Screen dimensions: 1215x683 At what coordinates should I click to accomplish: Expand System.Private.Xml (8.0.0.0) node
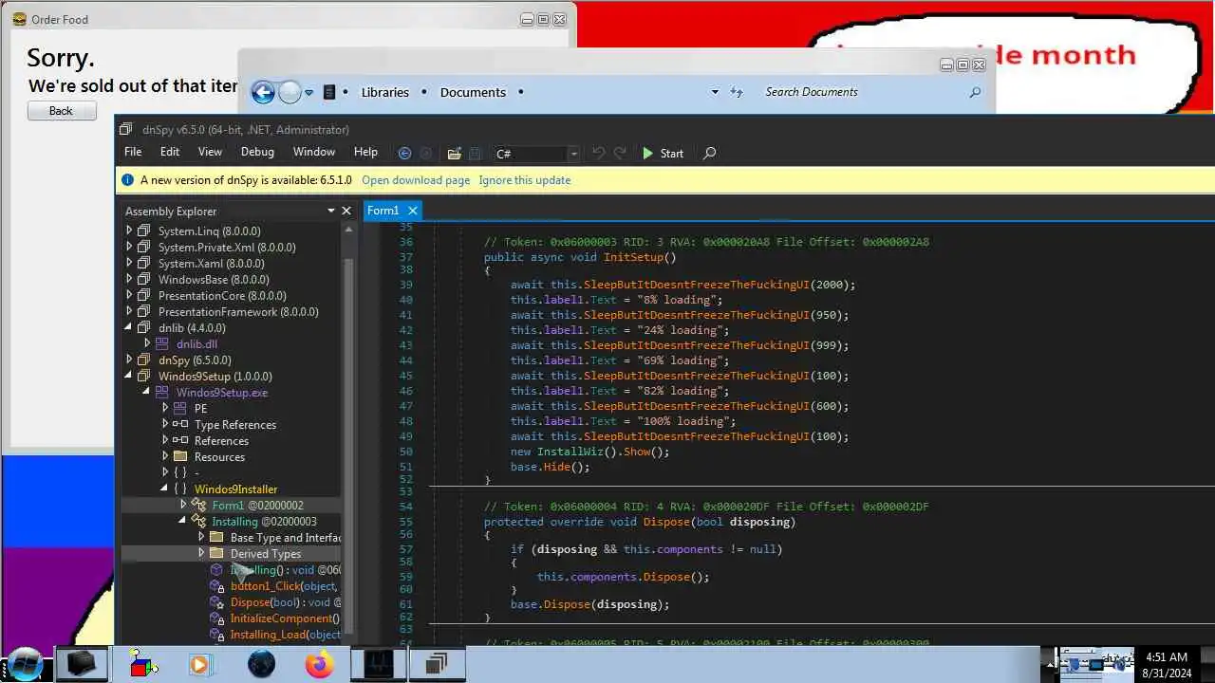click(130, 247)
